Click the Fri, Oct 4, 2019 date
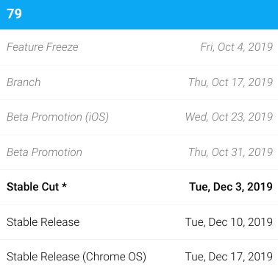The image size is (278, 270). (237, 47)
